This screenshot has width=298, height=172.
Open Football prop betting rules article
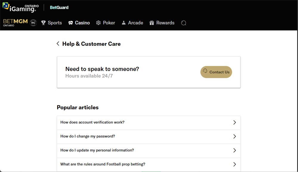pyautogui.click(x=149, y=165)
